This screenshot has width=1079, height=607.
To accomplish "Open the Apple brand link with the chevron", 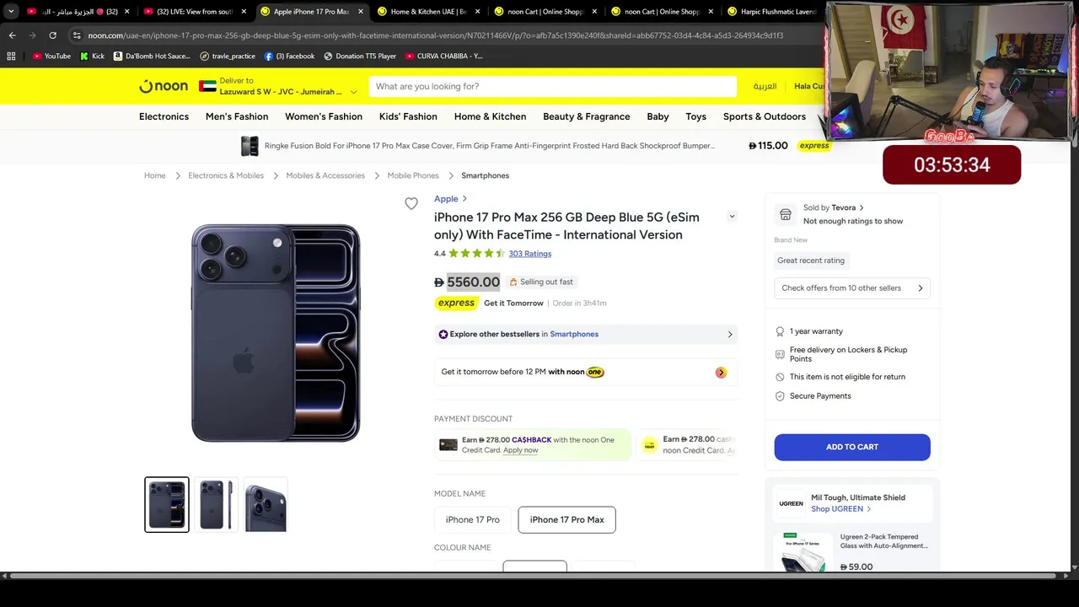I will (x=451, y=199).
